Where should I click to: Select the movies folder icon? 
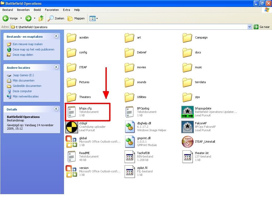(x=129, y=67)
